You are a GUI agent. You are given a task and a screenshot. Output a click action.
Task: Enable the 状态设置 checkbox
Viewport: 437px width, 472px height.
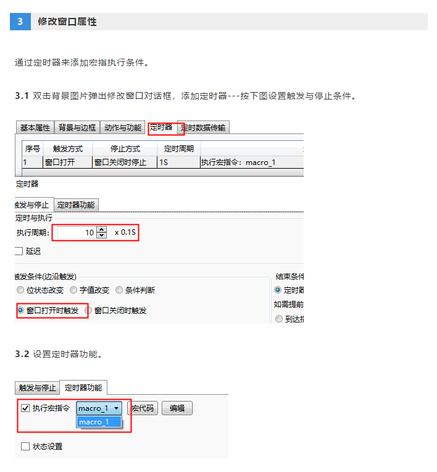coord(25,447)
